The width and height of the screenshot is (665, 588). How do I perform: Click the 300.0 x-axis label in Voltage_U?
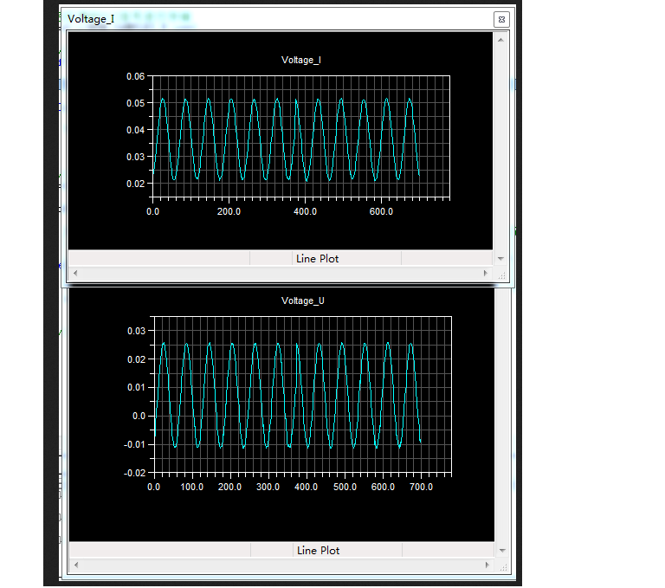pyautogui.click(x=268, y=487)
